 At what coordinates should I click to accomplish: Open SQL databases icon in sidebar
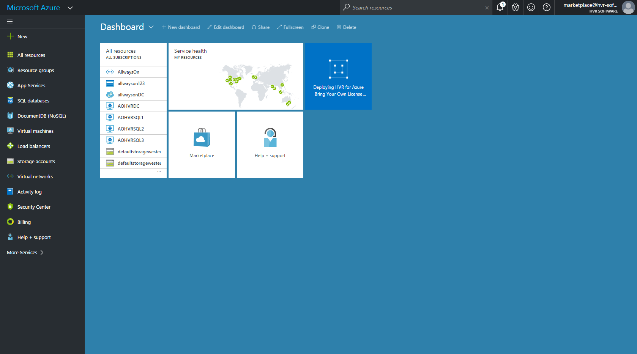pos(10,101)
